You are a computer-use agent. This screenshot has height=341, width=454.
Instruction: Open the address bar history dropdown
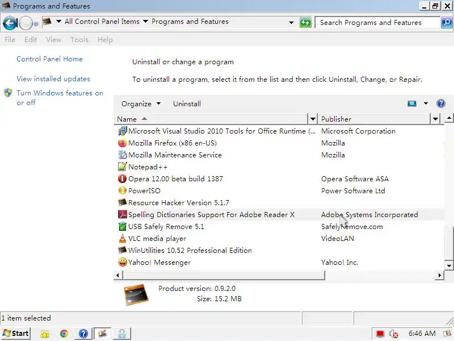291,23
